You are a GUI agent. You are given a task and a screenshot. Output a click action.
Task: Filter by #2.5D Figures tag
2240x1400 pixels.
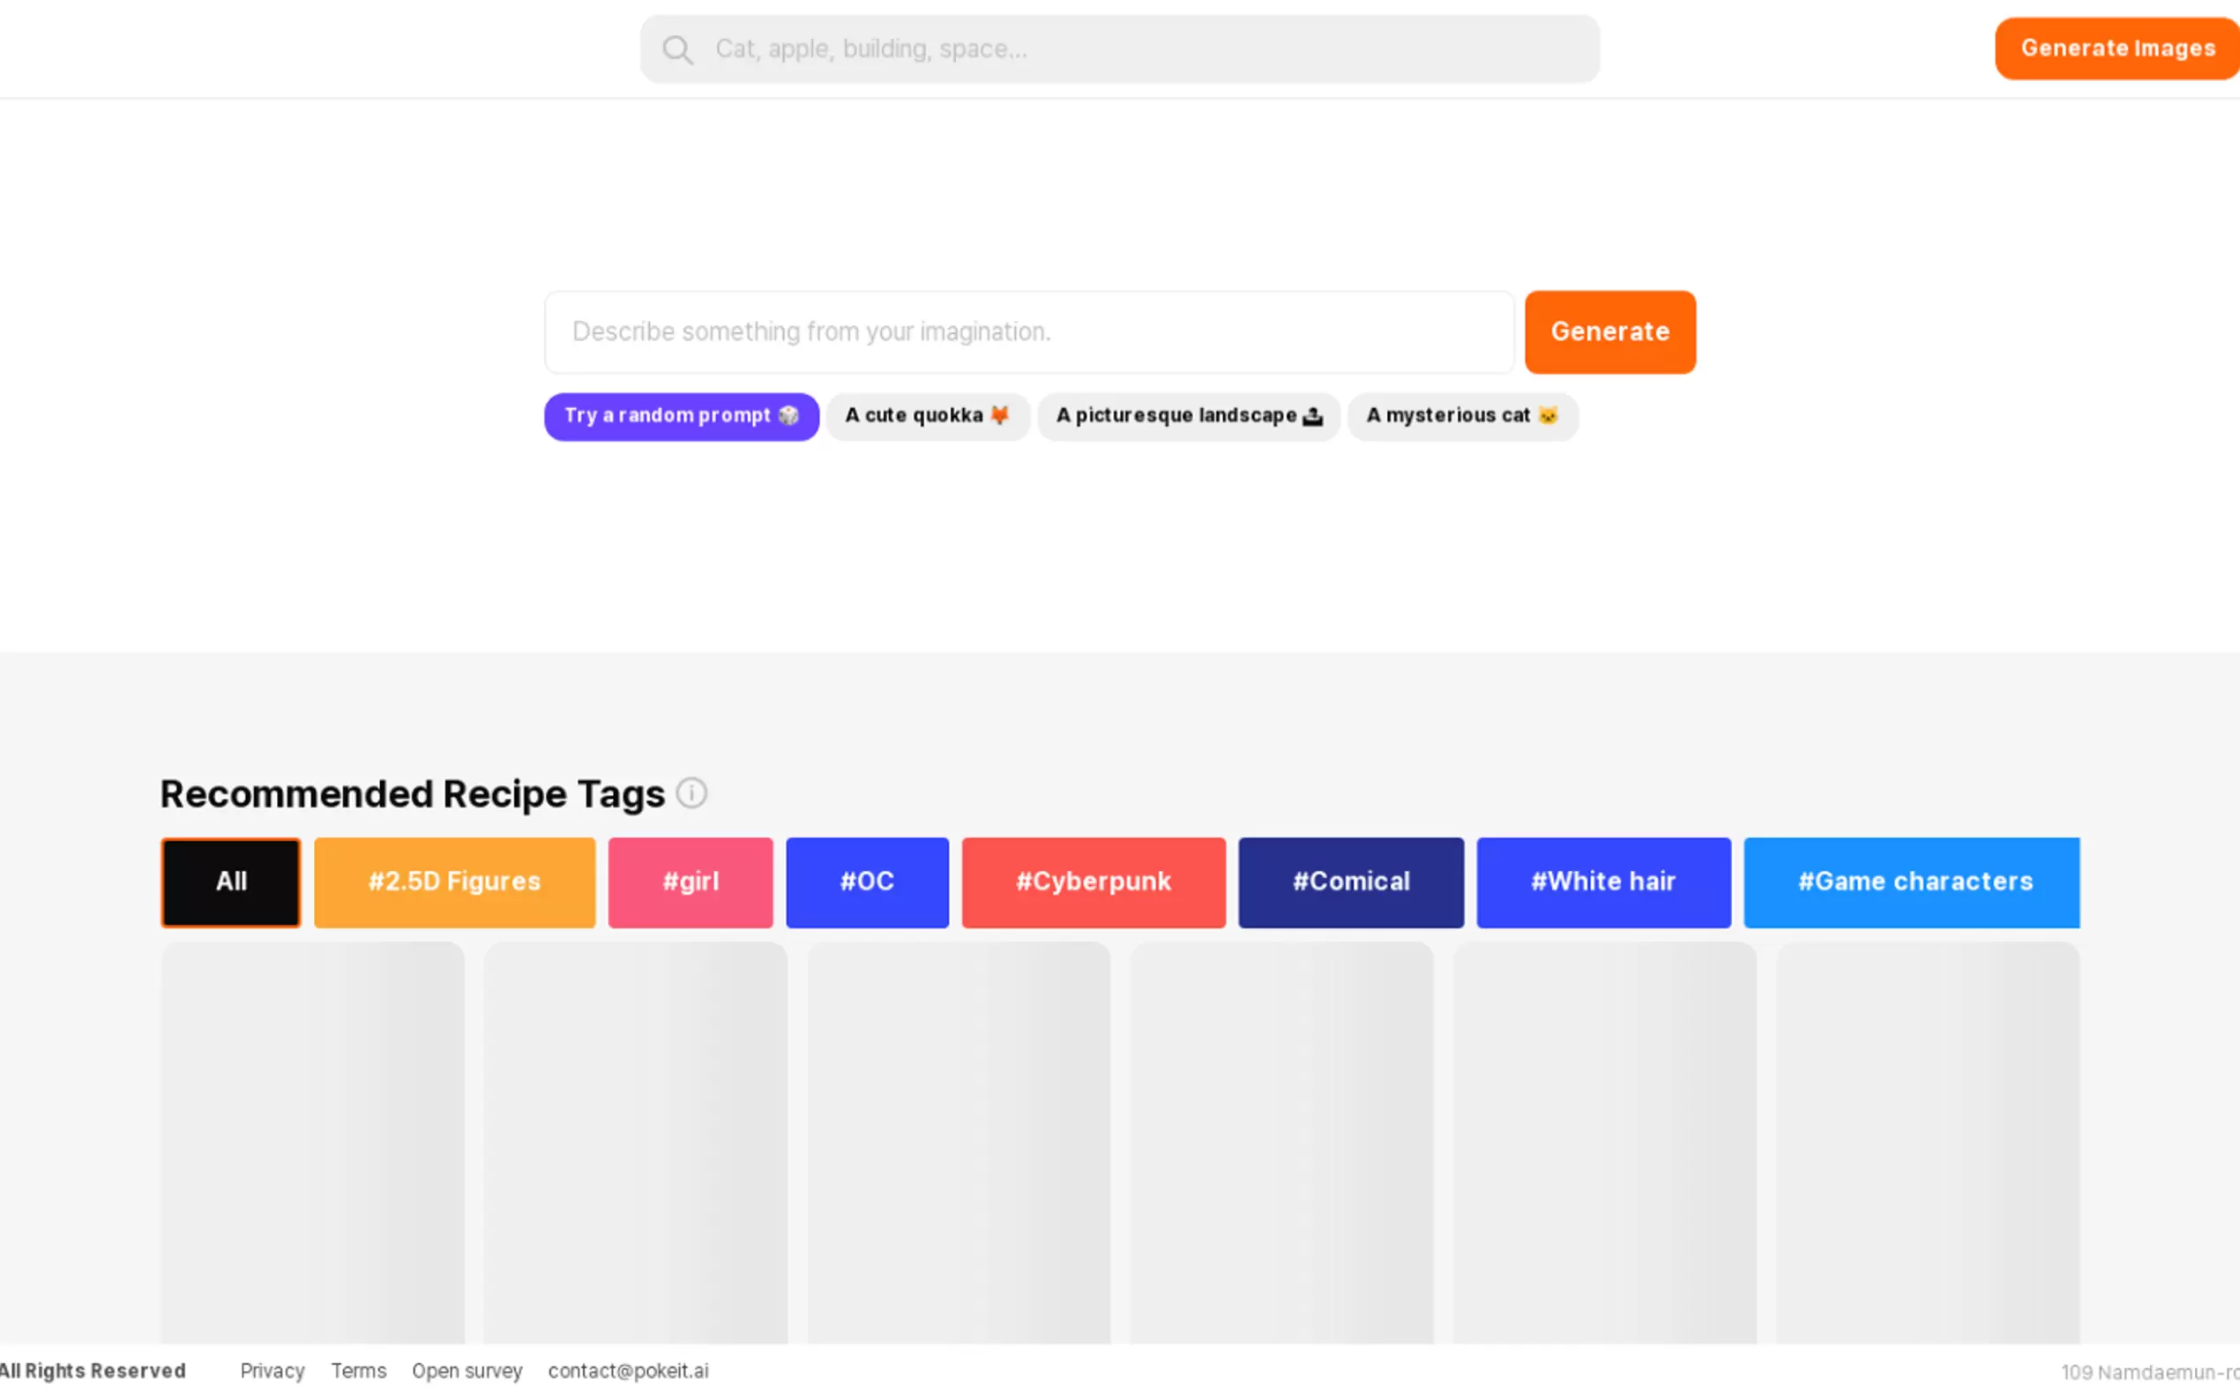click(454, 882)
